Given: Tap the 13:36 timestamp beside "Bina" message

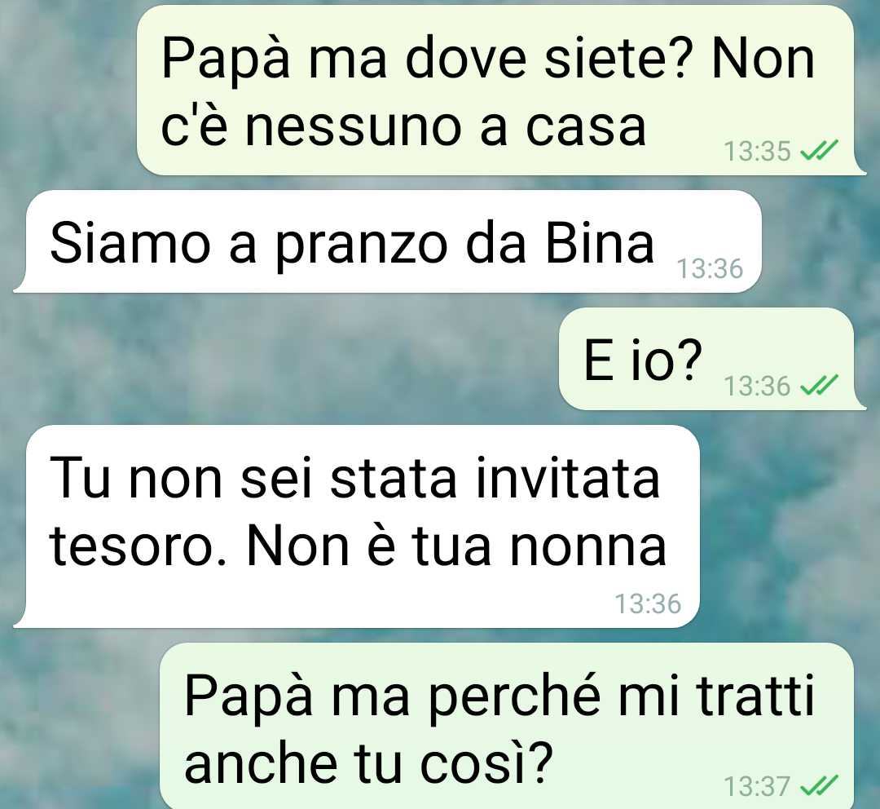Looking at the screenshot, I should click(710, 268).
